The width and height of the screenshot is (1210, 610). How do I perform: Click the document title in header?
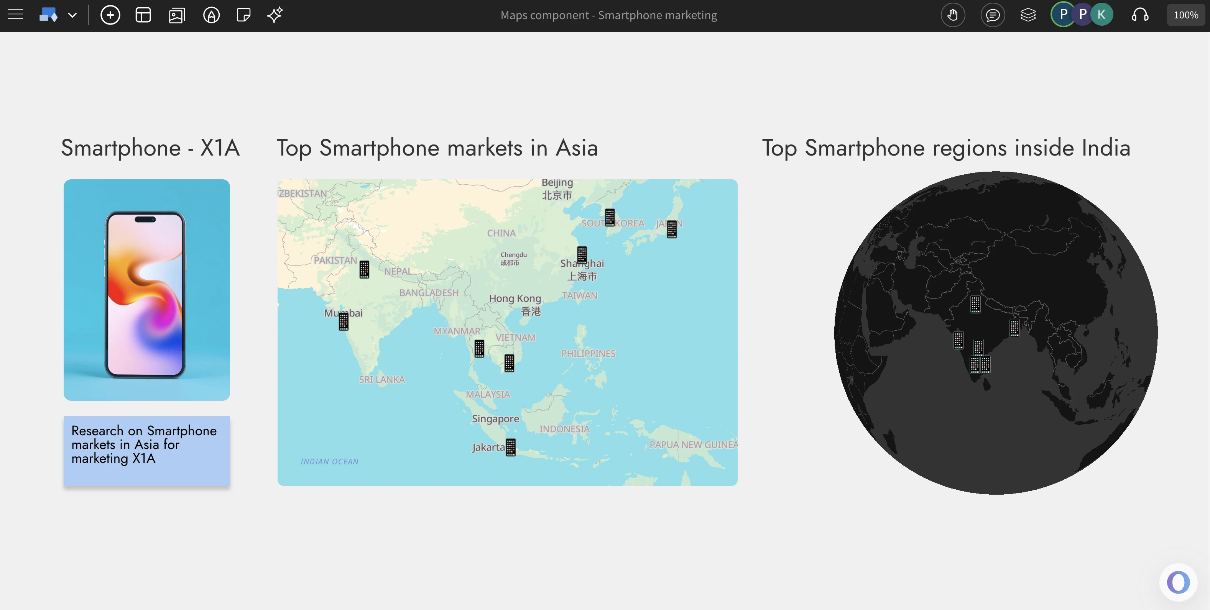tap(608, 15)
